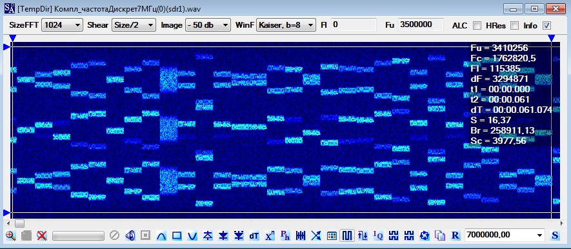The width and height of the screenshot is (571, 249).
Task: Click the zoom magnifier icon
Action: 10,235
